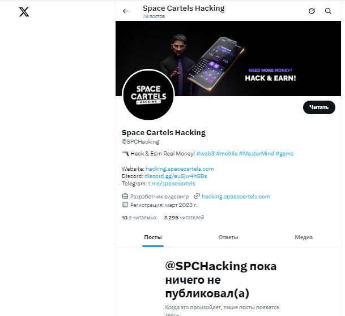Click the #MasterMind hashtag
The height and width of the screenshot is (316, 345).
coord(255,154)
